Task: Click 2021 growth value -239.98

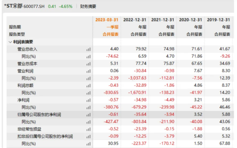Action: tap(167, 107)
